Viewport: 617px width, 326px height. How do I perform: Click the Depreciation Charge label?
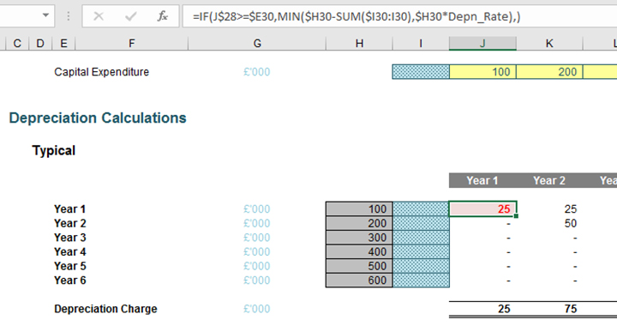coord(105,309)
